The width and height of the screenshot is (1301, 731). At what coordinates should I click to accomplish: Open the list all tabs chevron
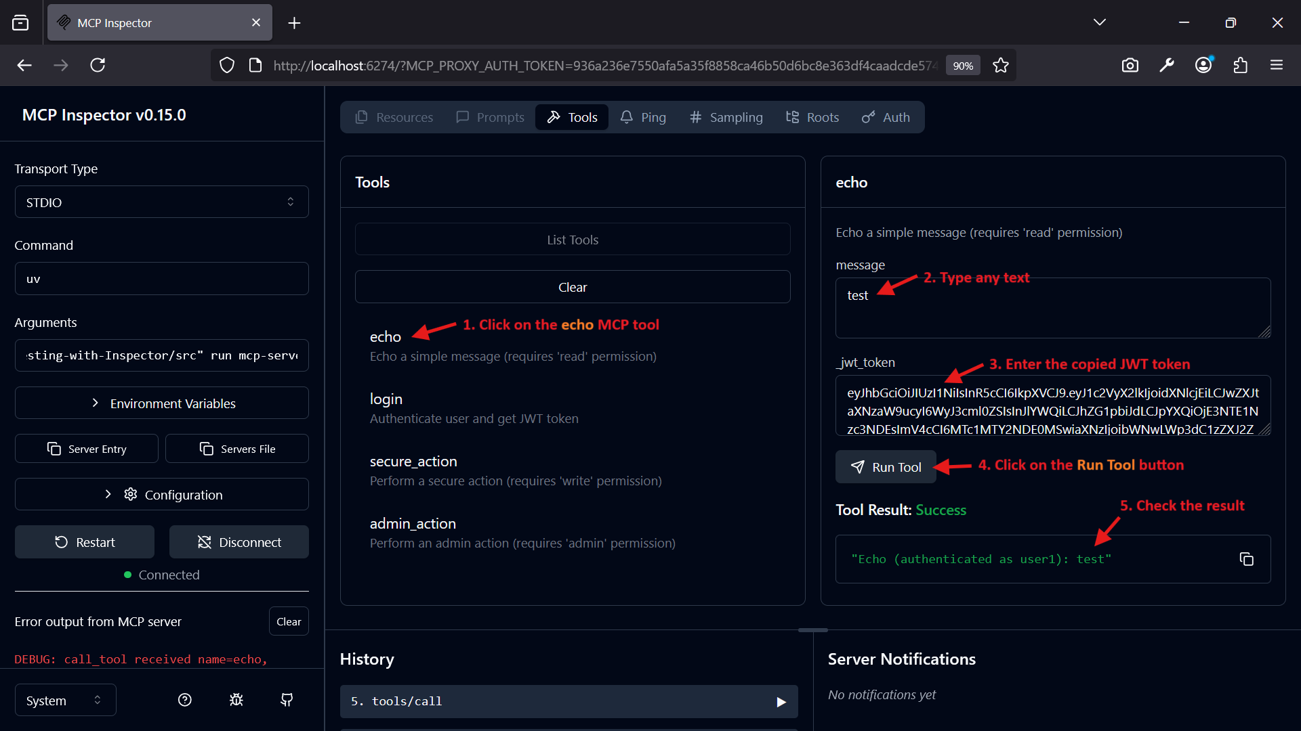tap(1100, 22)
